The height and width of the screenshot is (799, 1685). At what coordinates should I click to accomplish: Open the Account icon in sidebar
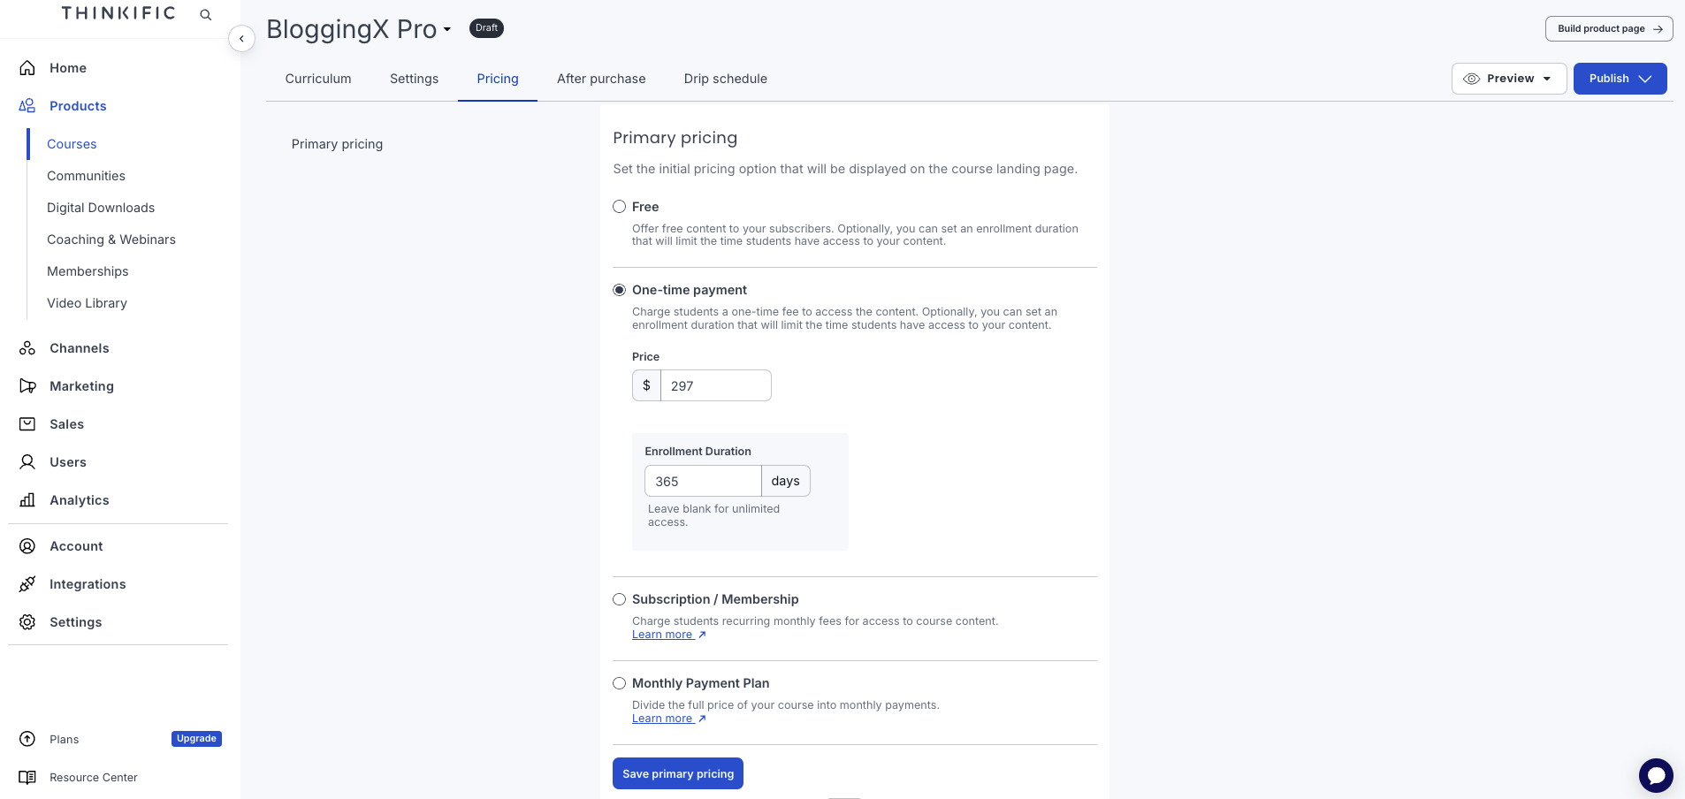click(27, 546)
